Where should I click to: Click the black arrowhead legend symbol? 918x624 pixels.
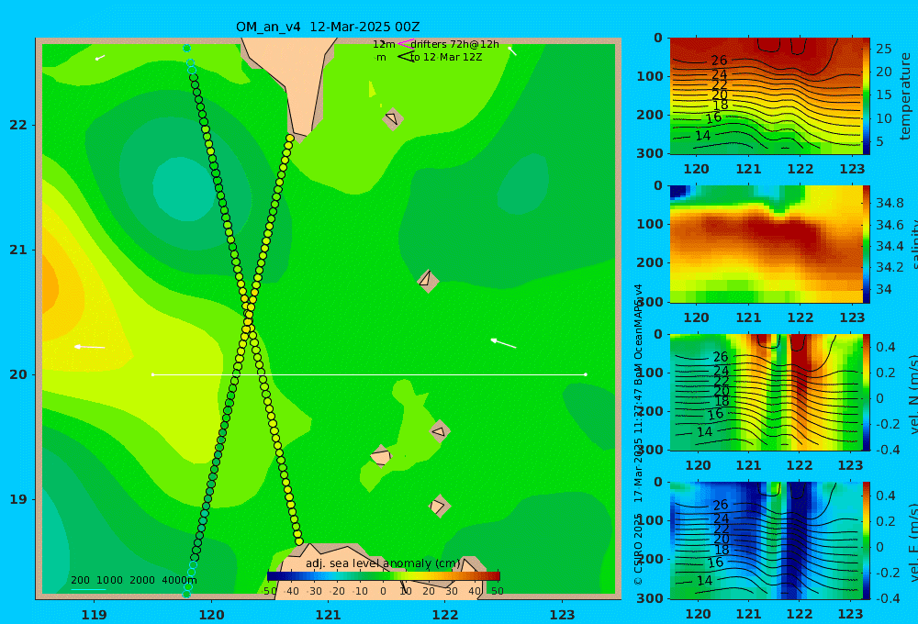tap(406, 57)
